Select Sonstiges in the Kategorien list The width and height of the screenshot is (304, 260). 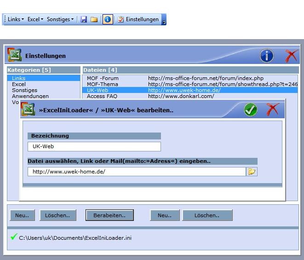(24, 90)
